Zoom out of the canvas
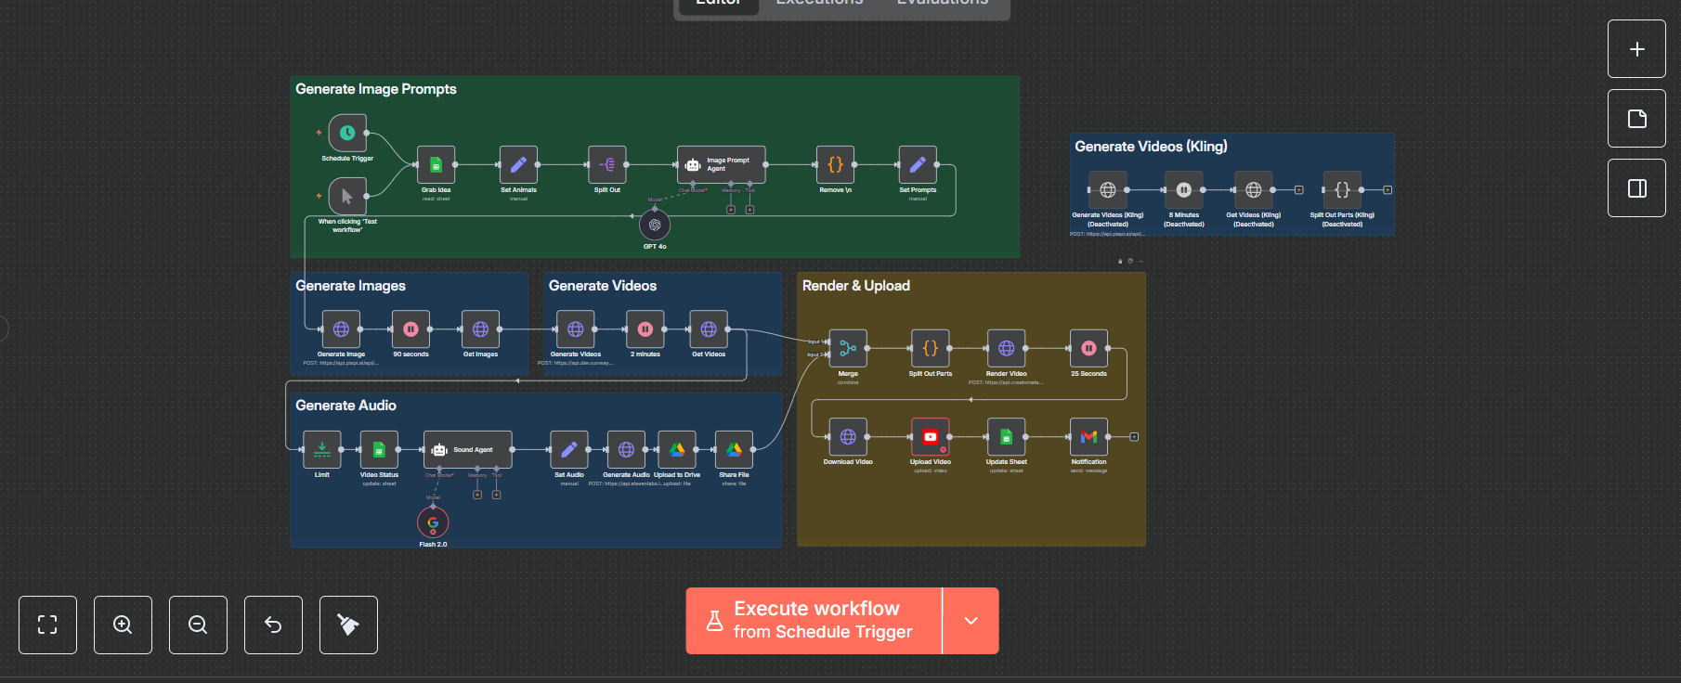This screenshot has width=1681, height=683. point(198,625)
